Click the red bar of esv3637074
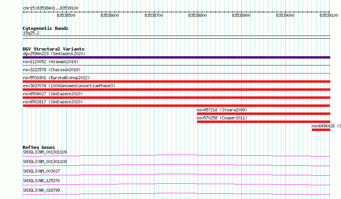The width and height of the screenshot is (341, 199). [176, 90]
